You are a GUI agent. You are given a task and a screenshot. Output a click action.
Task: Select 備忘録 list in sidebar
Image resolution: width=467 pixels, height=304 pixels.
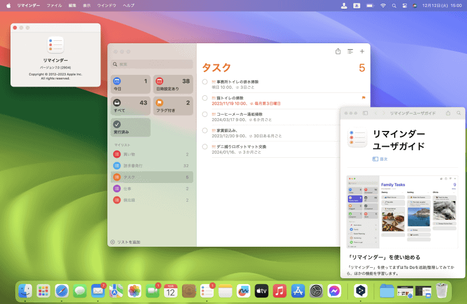(x=152, y=200)
